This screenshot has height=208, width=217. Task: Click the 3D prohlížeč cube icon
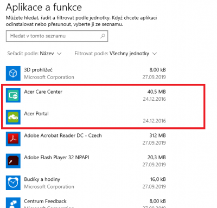[x=13, y=73]
